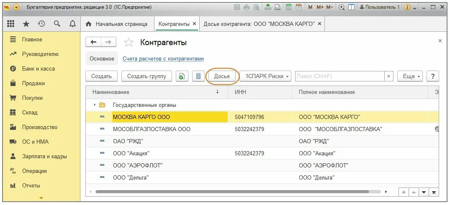Select the МОСКВА КАРГО ООО row
This screenshot has height=205, width=450.
pyautogui.click(x=262, y=117)
